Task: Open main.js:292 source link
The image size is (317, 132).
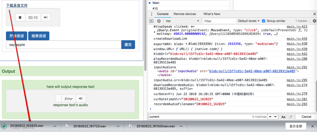Action: click(297, 67)
